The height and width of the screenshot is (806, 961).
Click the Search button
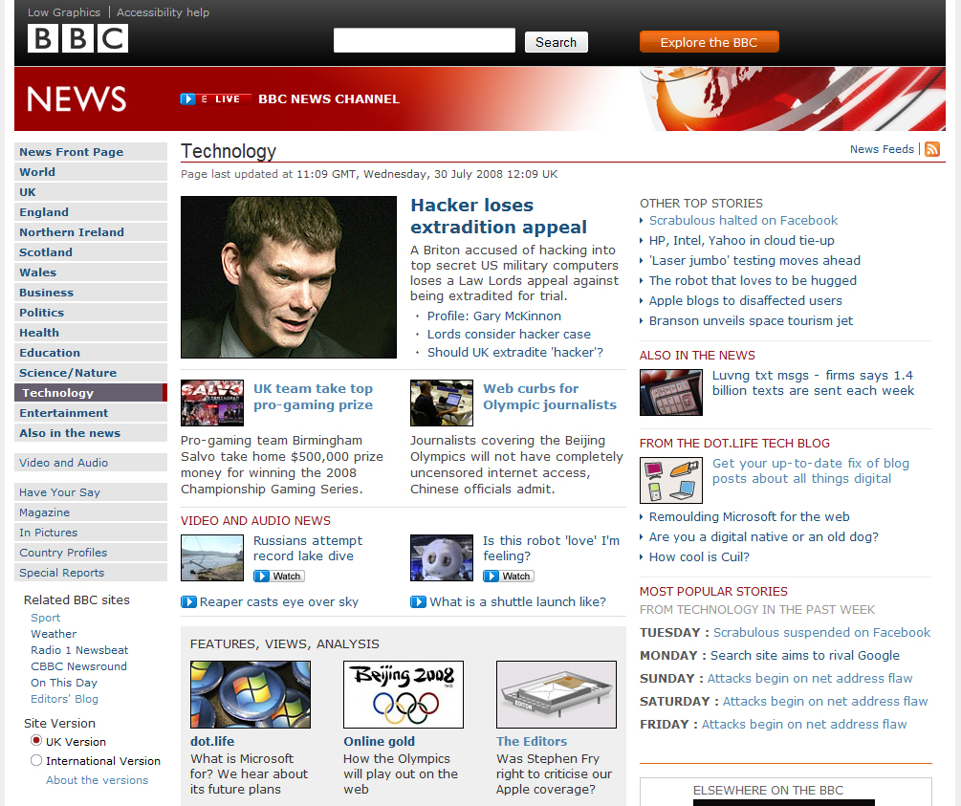[x=556, y=42]
